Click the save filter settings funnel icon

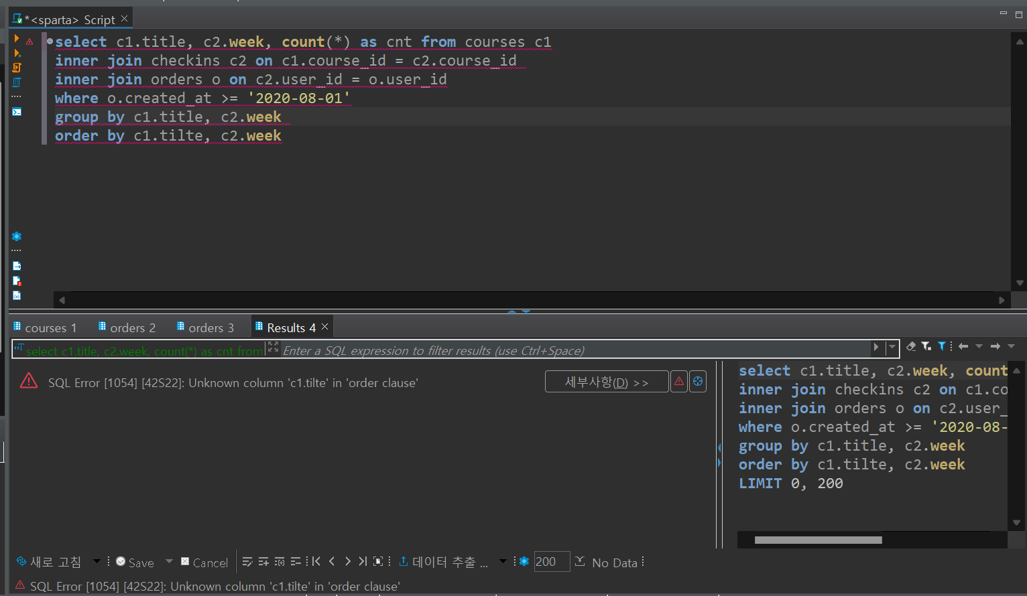926,346
